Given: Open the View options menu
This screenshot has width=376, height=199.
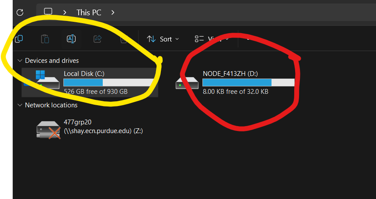Looking at the screenshot, I should [x=212, y=39].
